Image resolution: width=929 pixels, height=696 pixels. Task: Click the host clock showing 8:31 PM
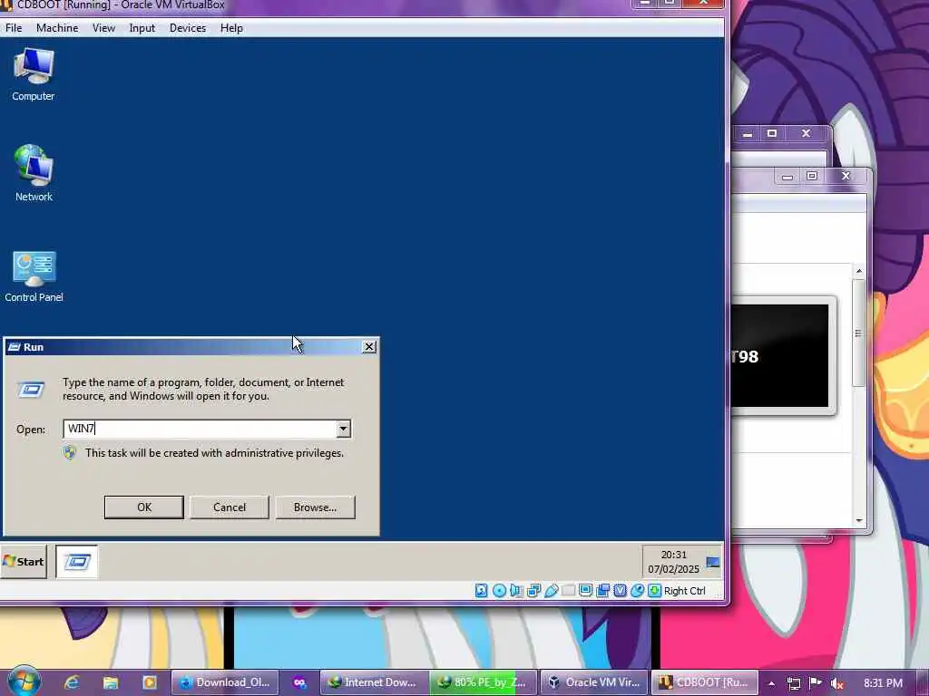tap(883, 683)
